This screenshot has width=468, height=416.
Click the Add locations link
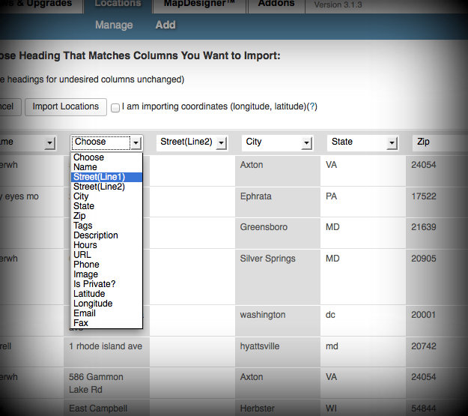coord(165,25)
